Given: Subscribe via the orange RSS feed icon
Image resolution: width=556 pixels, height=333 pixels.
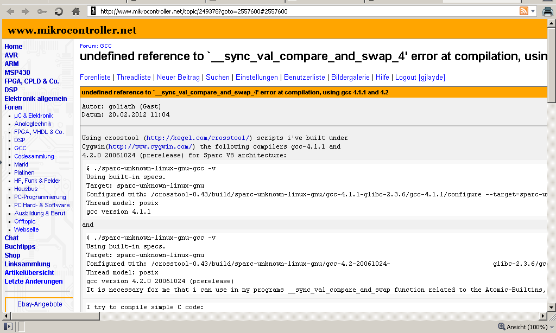Looking at the screenshot, I should pos(524,11).
